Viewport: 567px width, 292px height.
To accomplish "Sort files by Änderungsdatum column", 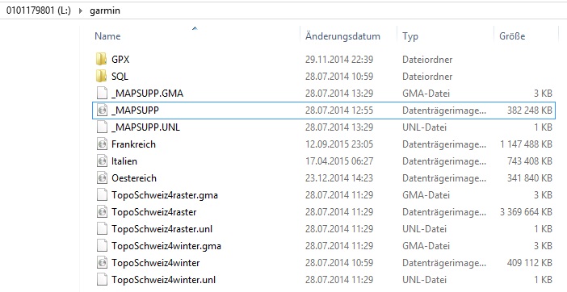I will tap(342, 36).
